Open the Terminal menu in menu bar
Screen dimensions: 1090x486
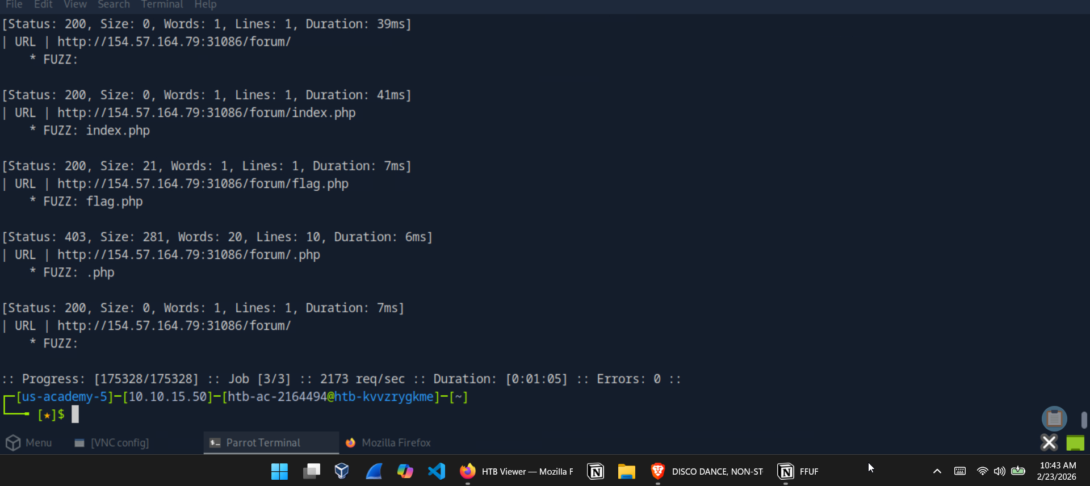coord(162,5)
